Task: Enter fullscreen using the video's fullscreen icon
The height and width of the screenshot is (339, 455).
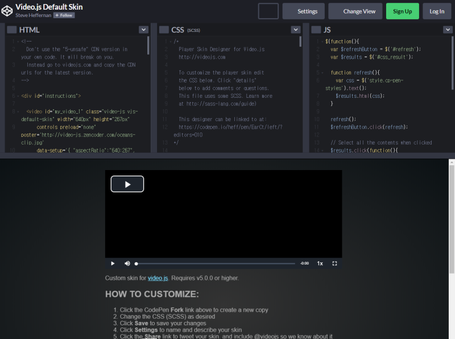Action: point(334,263)
